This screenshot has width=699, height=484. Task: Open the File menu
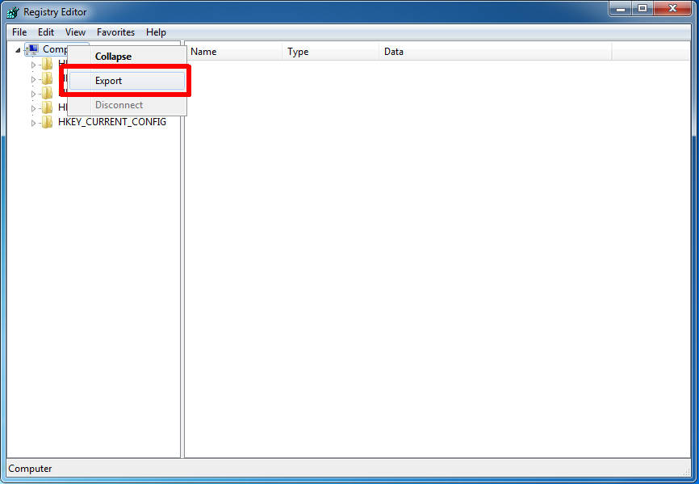tap(19, 32)
